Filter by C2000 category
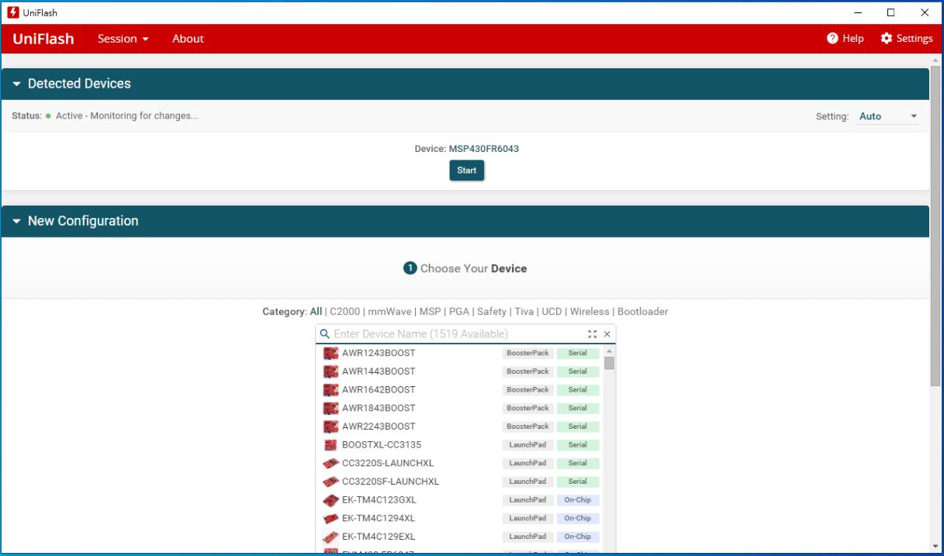 [345, 312]
